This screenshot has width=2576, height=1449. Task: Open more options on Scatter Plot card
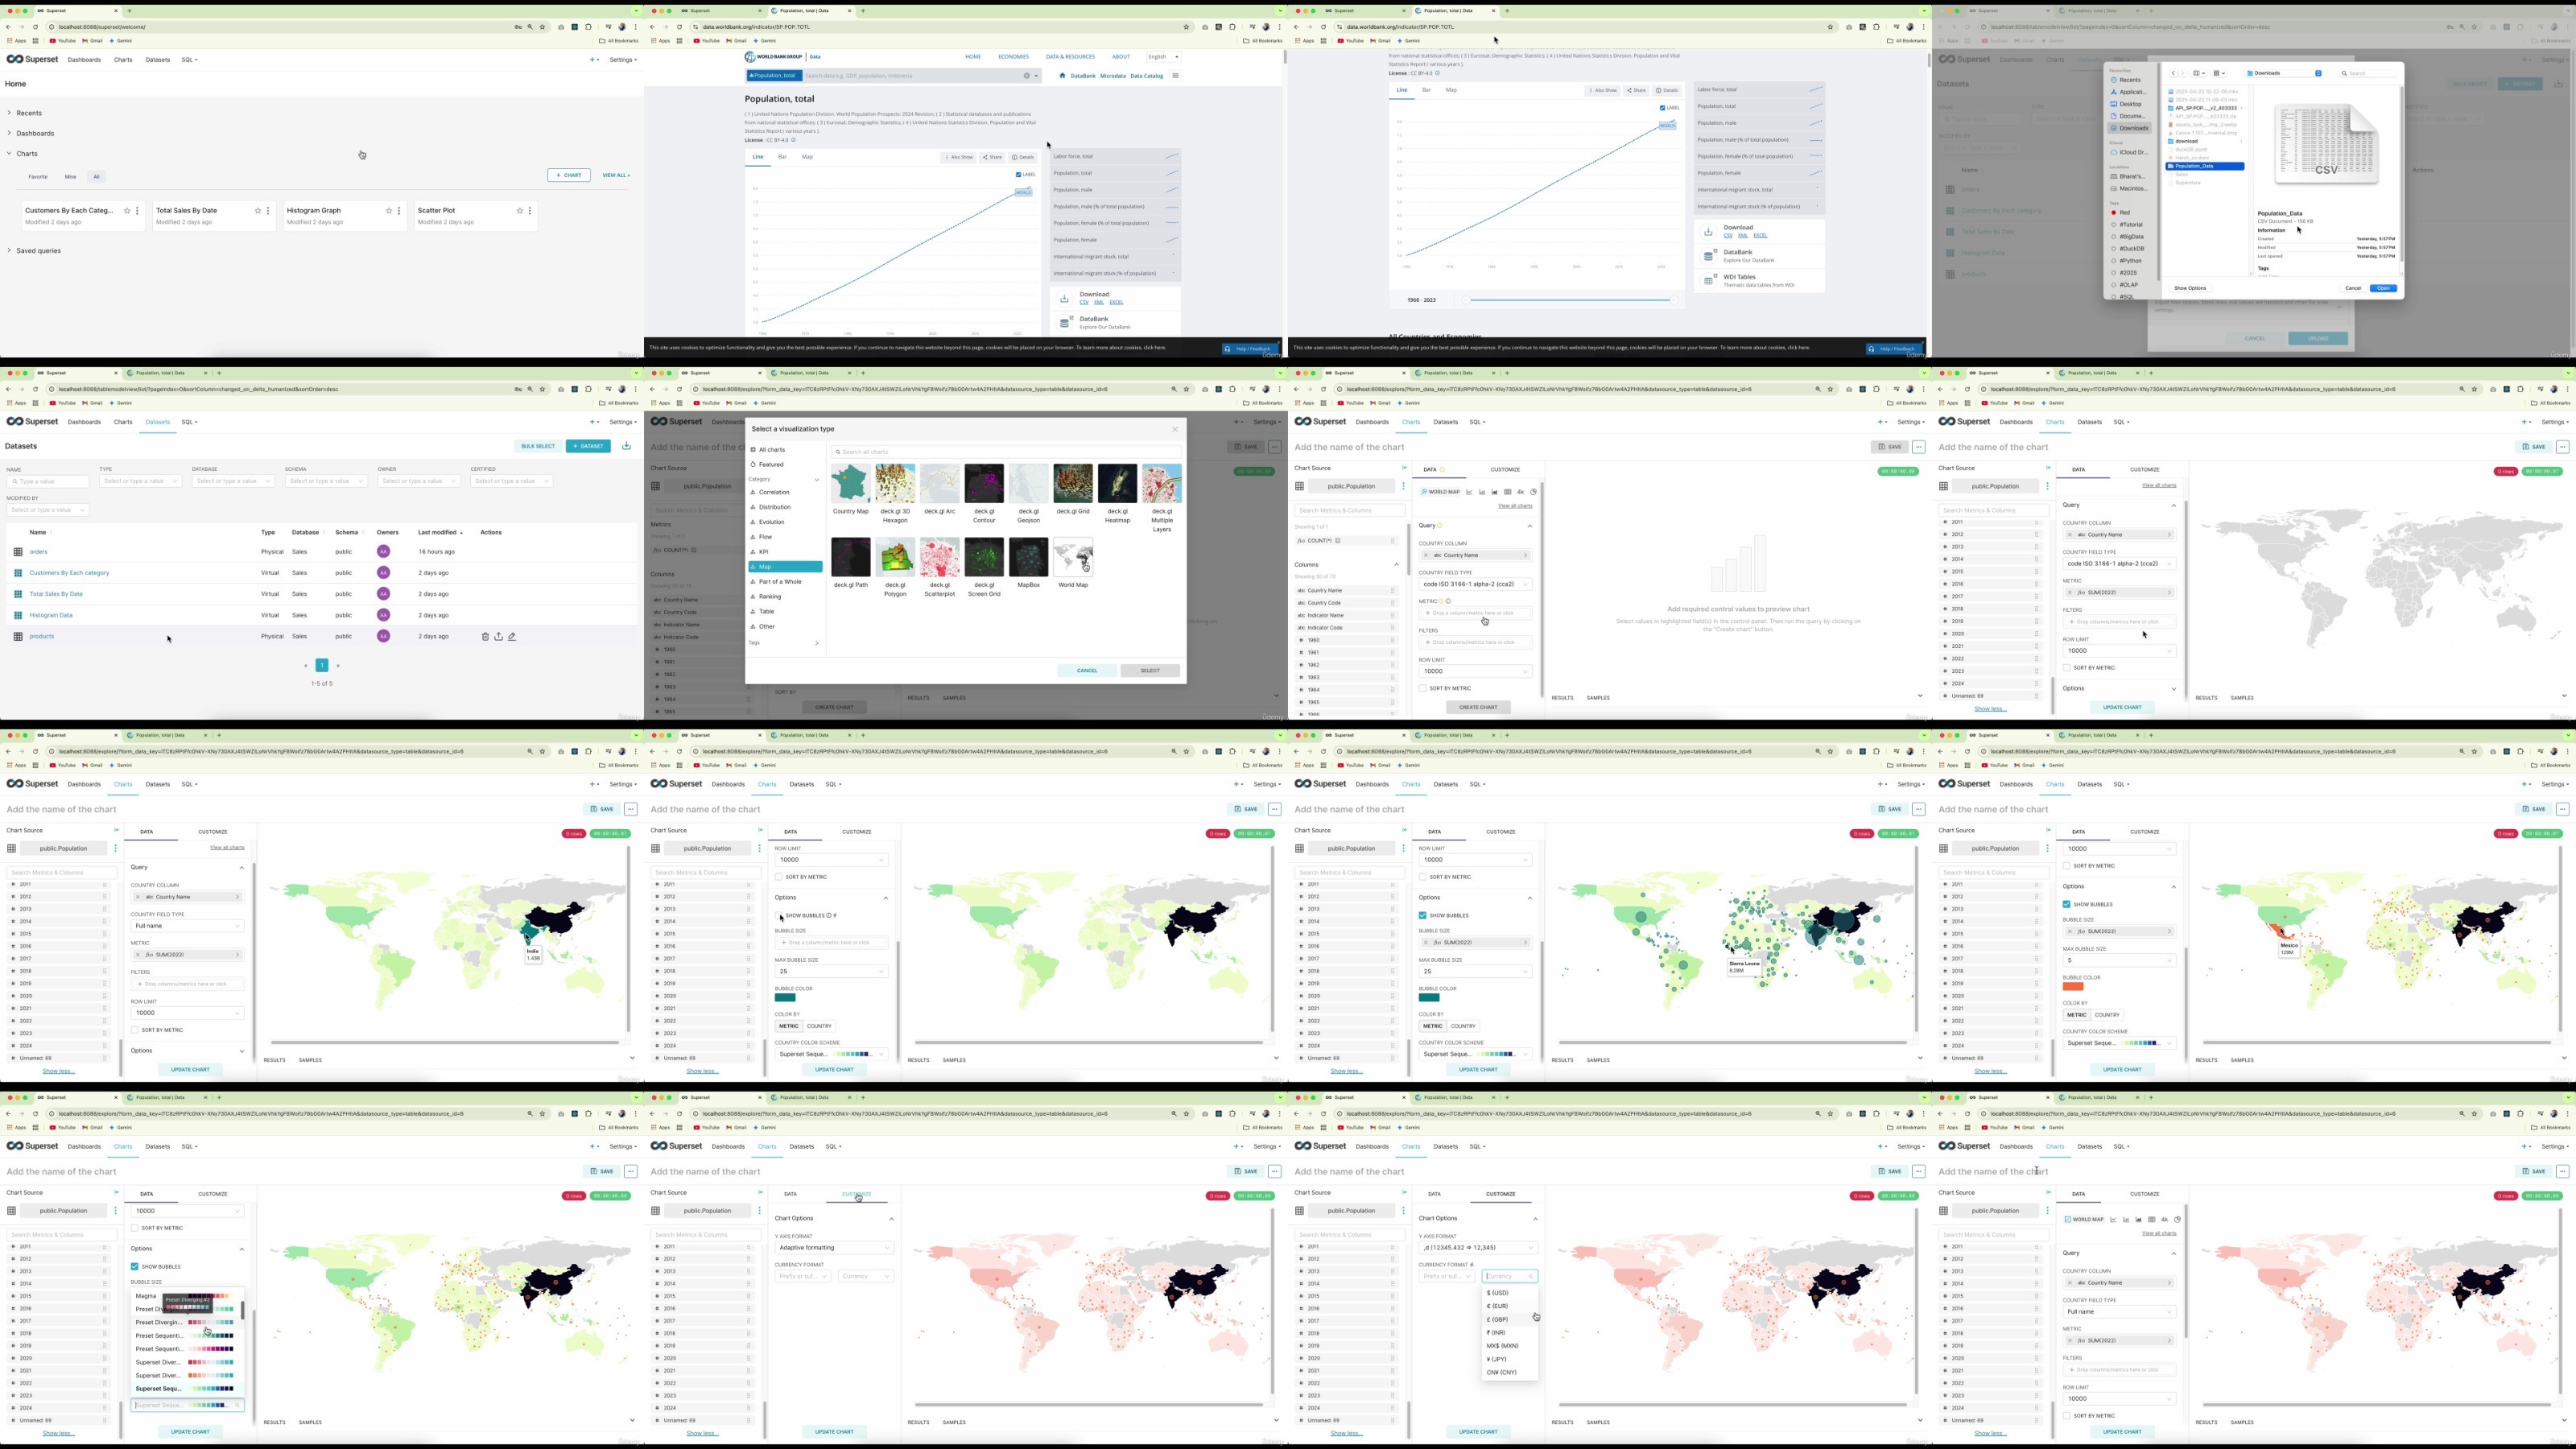[x=530, y=211]
